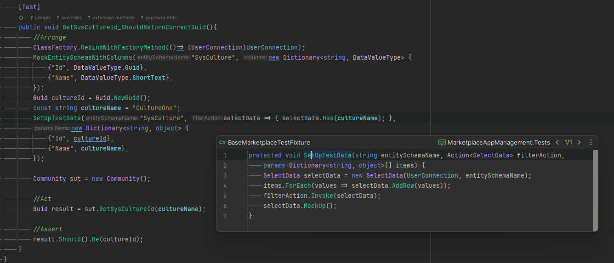Open BaseMarketplaceTestFixture file title in popup
614x263 pixels.
[269, 143]
